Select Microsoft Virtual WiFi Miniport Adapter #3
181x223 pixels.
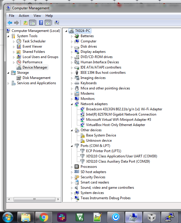click(118, 120)
